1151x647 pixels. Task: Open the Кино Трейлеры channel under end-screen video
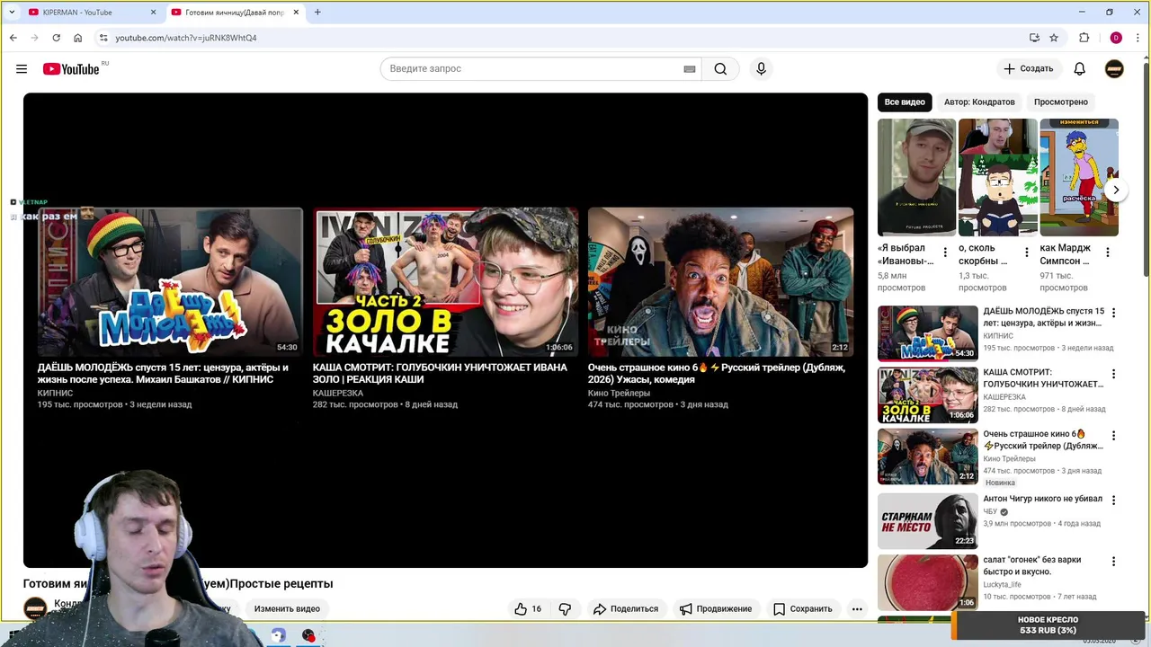[619, 393]
